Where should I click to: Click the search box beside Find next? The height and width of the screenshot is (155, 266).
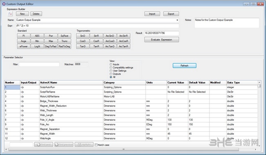coord(21,144)
